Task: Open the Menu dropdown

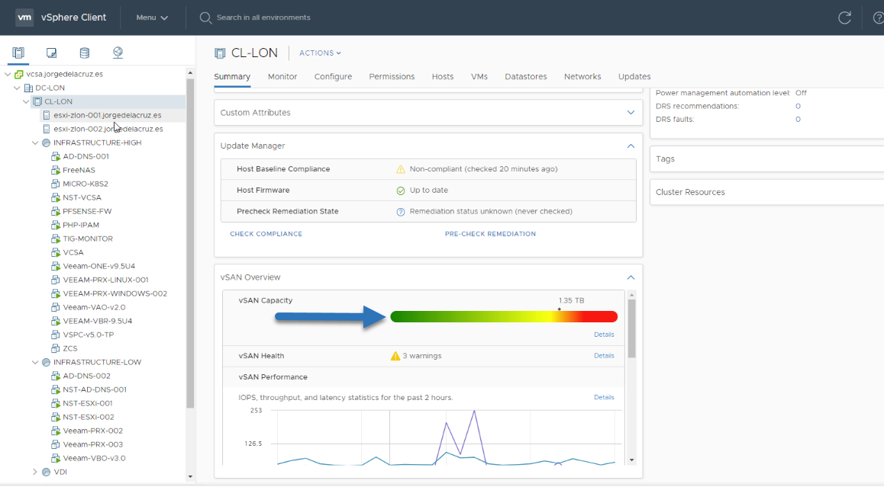Action: (152, 18)
